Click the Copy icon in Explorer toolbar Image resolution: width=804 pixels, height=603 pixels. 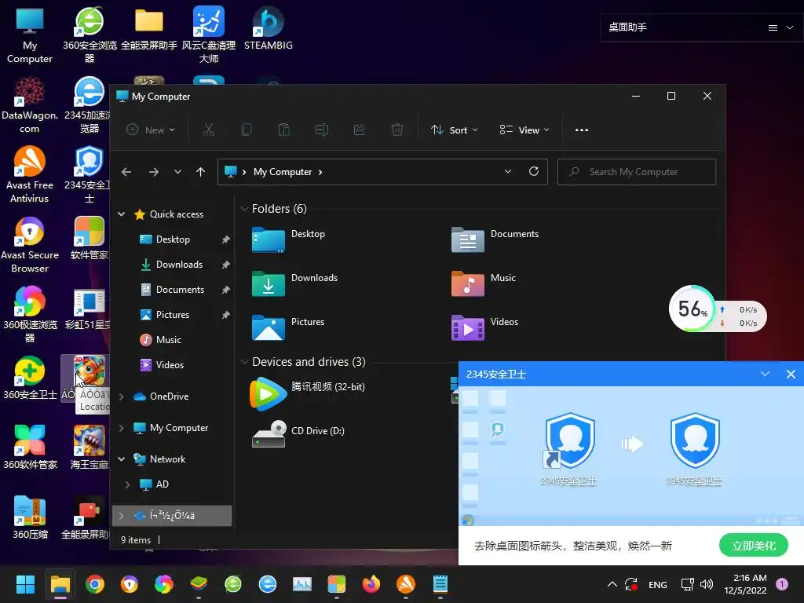pos(246,130)
